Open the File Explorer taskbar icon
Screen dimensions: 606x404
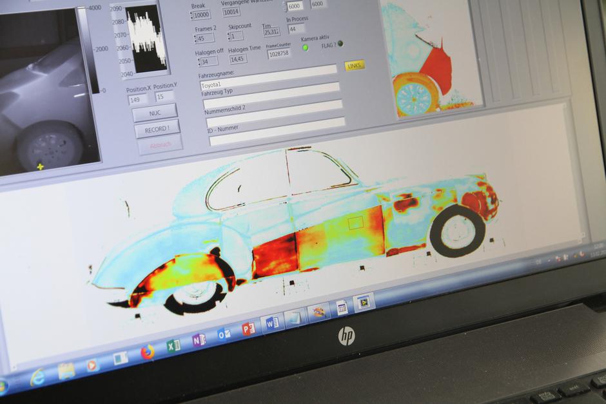click(x=66, y=370)
